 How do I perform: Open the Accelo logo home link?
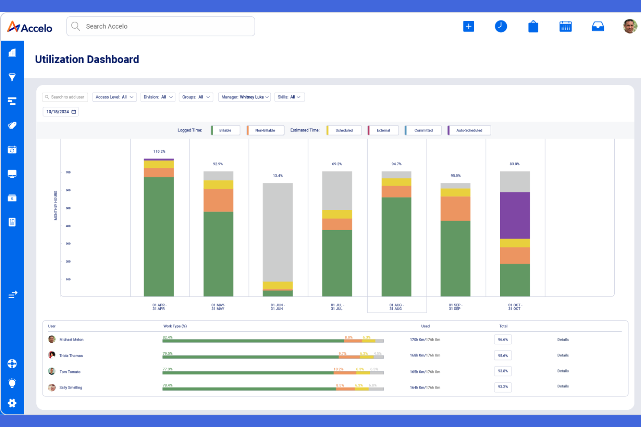point(30,27)
